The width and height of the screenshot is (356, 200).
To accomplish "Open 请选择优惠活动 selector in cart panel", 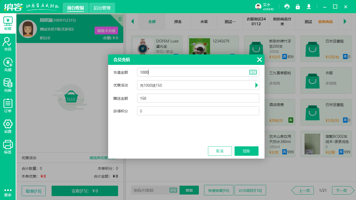I will (104, 158).
